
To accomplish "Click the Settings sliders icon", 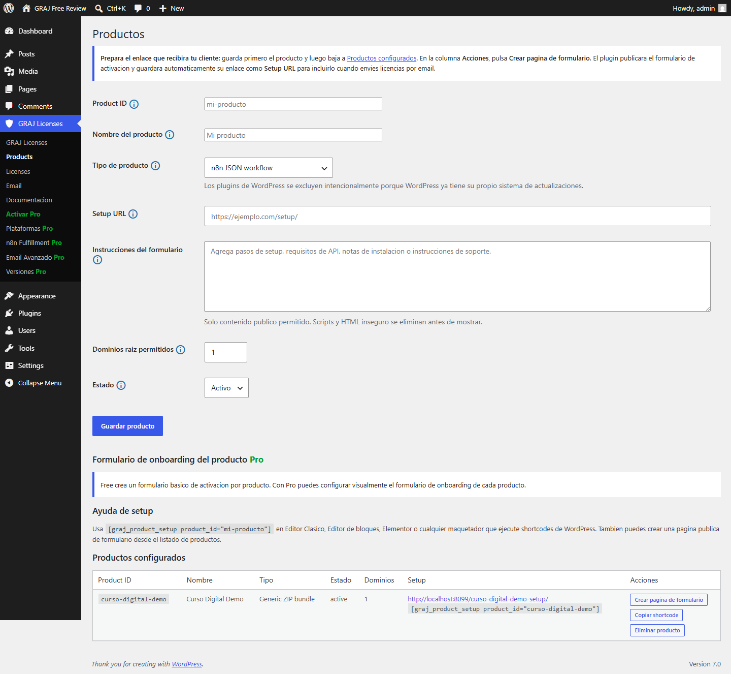I will (x=9, y=365).
